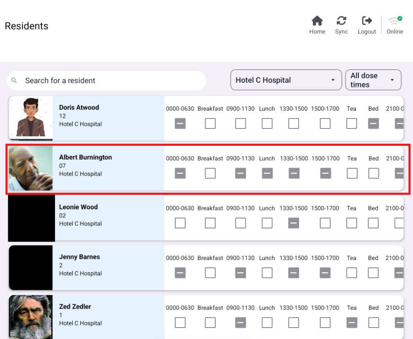Click Zed Zedler's Tea dash box
413x339 pixels.
[352, 323]
